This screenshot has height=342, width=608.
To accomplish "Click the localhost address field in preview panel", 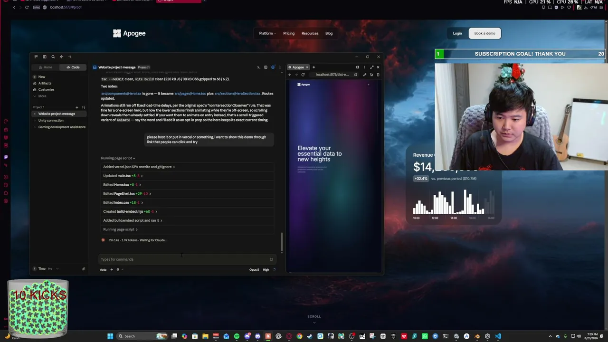I will tap(332, 75).
